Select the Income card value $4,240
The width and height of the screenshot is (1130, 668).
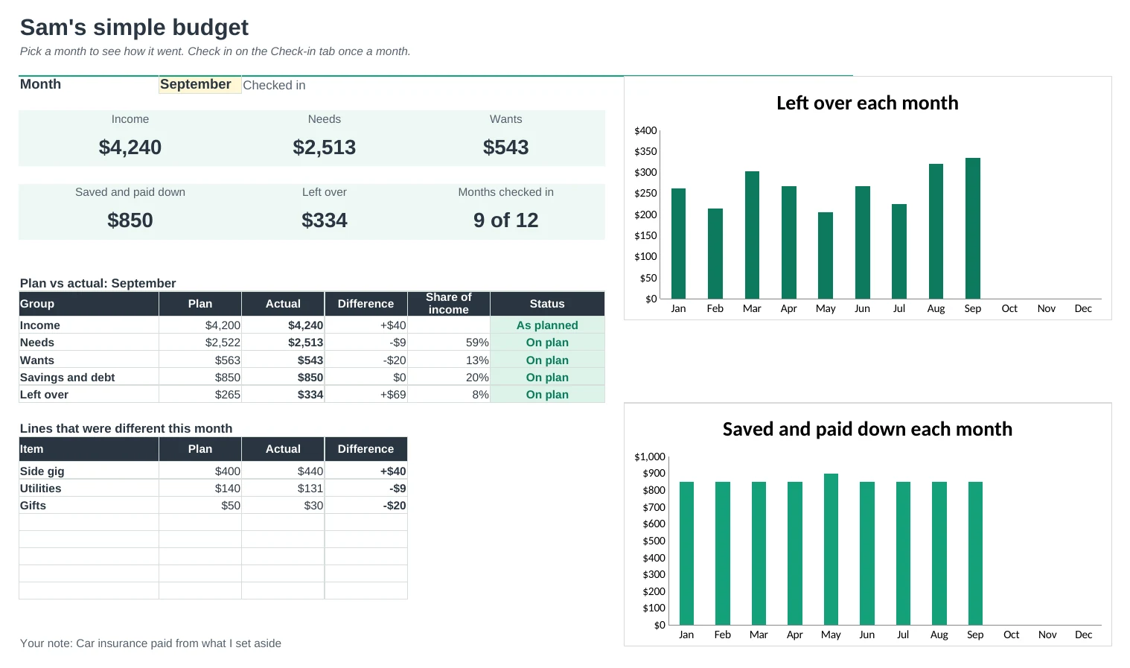coord(130,147)
